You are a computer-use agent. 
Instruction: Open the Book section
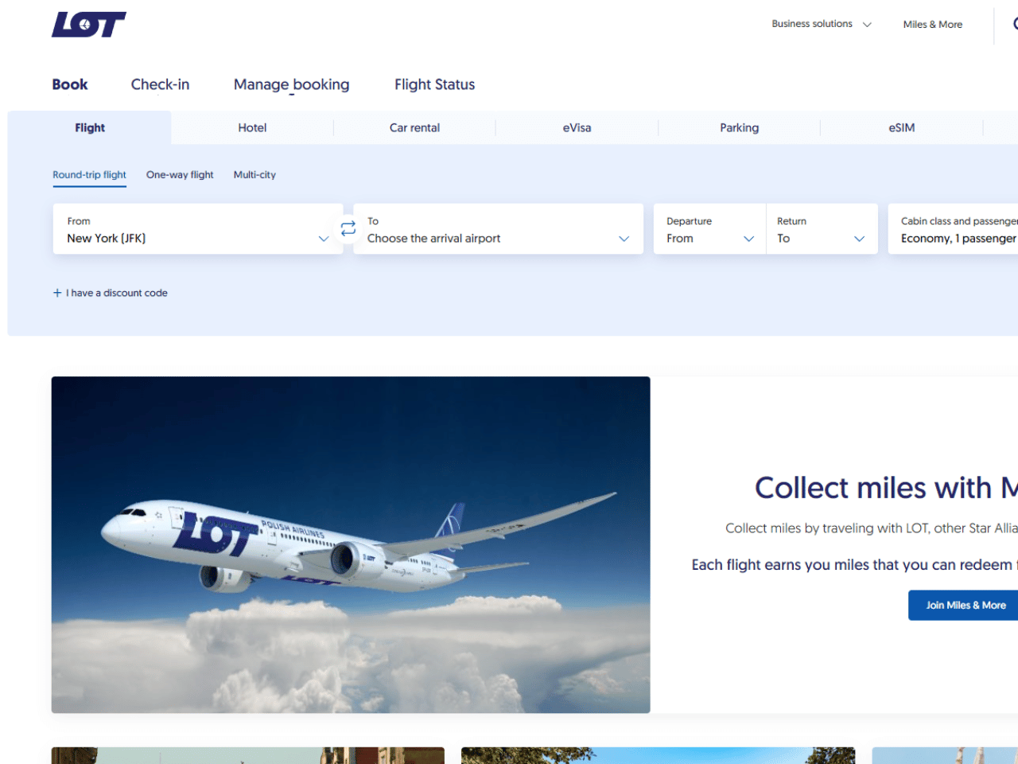[70, 84]
